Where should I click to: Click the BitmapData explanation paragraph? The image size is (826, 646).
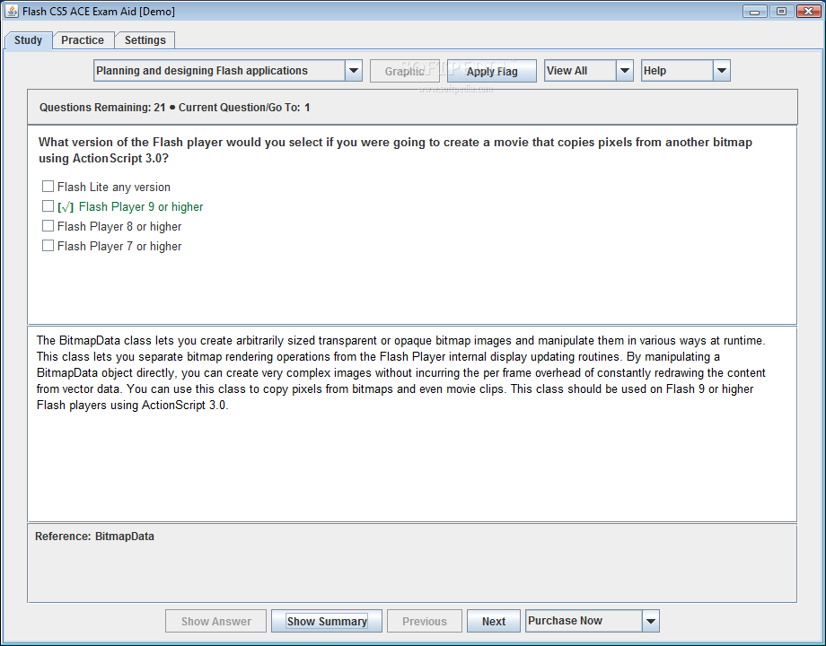coord(401,372)
